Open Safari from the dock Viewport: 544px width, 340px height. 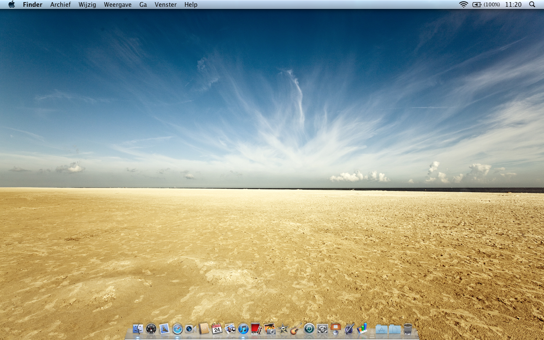tap(177, 329)
